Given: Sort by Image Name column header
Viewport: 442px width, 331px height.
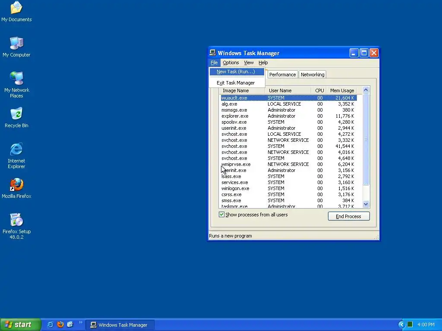Looking at the screenshot, I should tap(242, 91).
